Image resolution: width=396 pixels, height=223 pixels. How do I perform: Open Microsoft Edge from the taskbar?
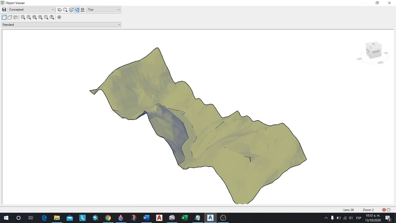44,218
